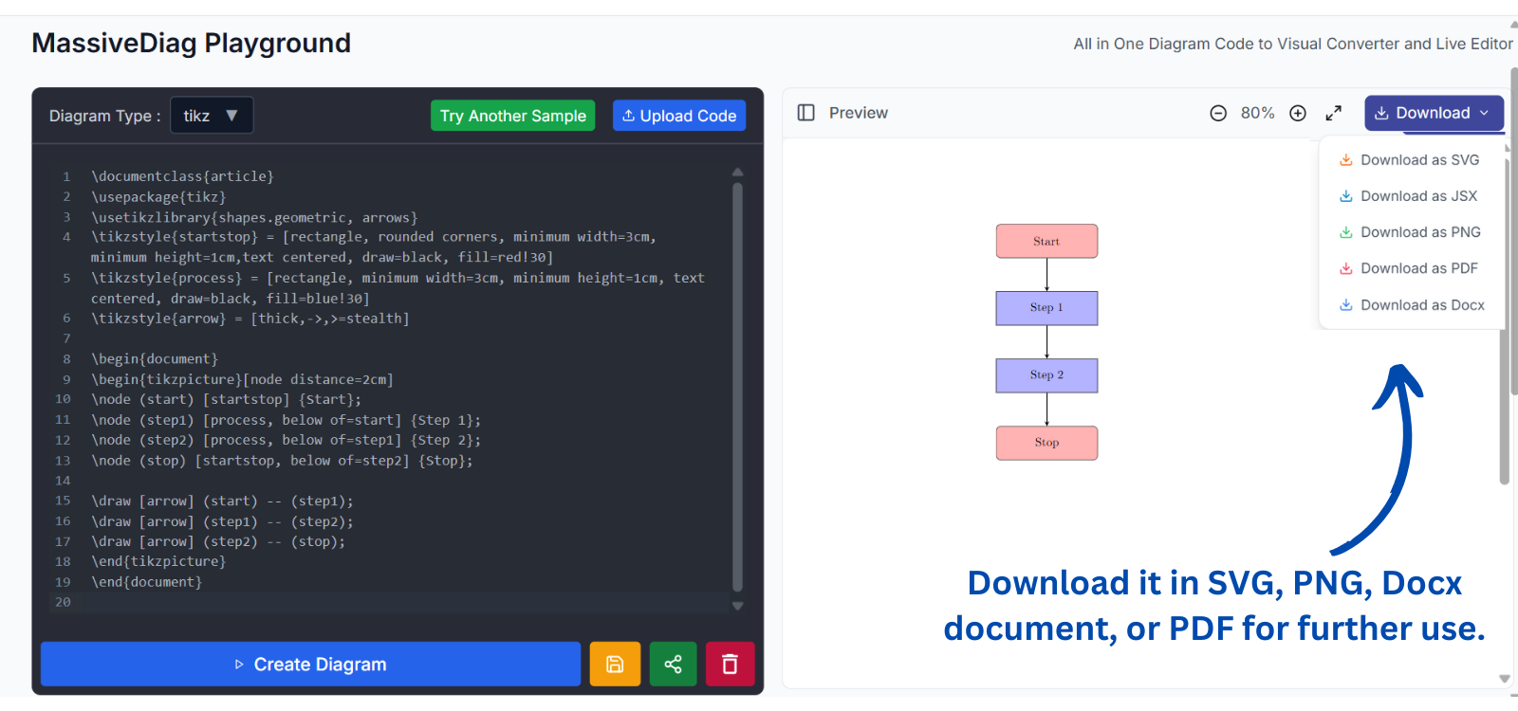
Task: Click code line \node (stop) [startstop, below of=step2]
Action: click(282, 461)
